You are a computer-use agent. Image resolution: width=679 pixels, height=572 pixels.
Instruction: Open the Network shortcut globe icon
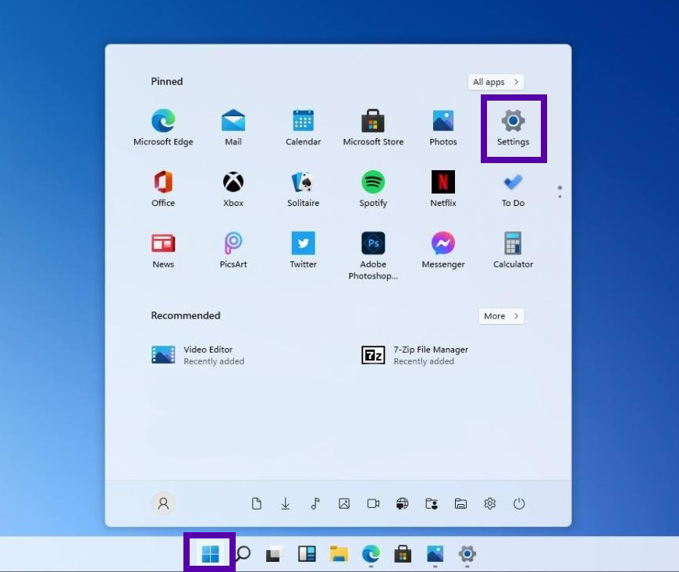tap(402, 503)
